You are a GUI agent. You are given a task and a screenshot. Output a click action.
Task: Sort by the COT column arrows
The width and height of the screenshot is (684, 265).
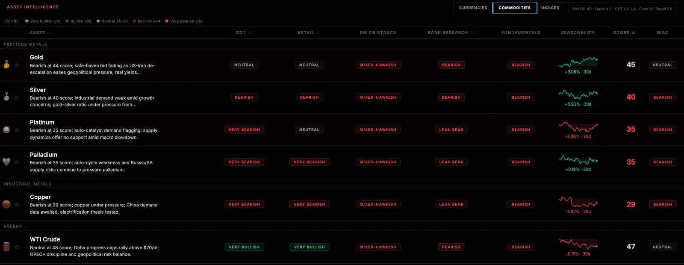(x=250, y=32)
